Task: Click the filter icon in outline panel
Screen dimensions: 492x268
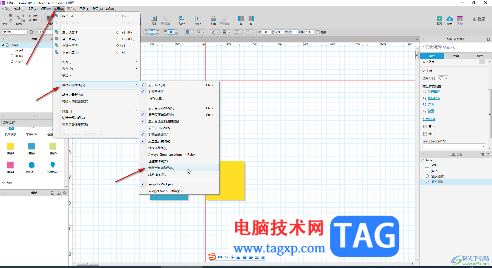Action: click(482, 154)
